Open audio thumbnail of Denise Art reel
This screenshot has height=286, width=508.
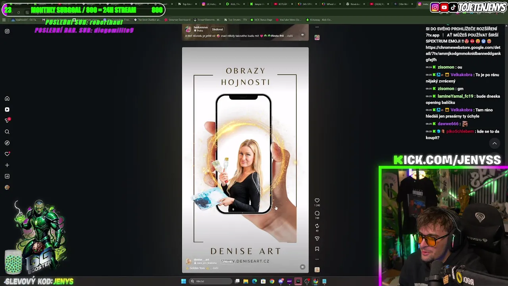(x=317, y=270)
